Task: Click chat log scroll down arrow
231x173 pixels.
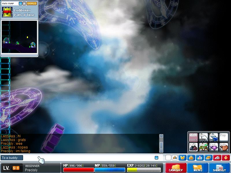Action: (161, 151)
